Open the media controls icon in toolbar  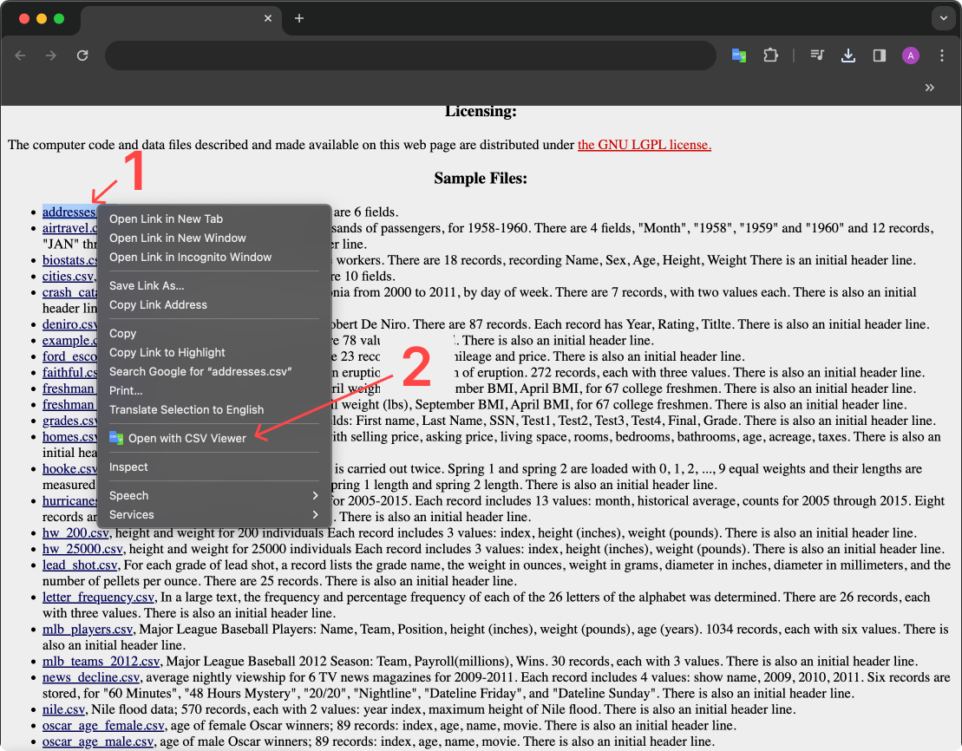(816, 55)
